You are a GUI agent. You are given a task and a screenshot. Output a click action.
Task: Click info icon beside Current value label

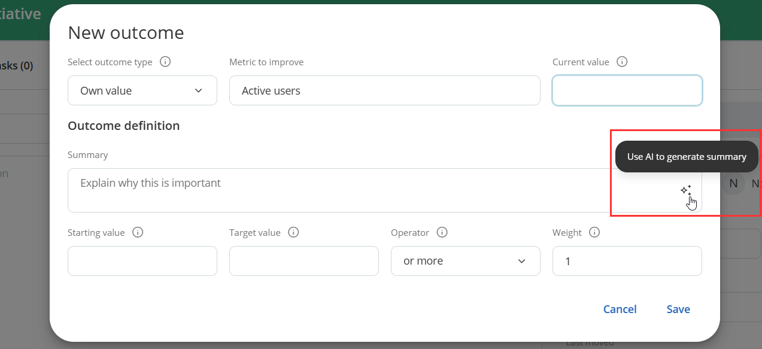[622, 62]
